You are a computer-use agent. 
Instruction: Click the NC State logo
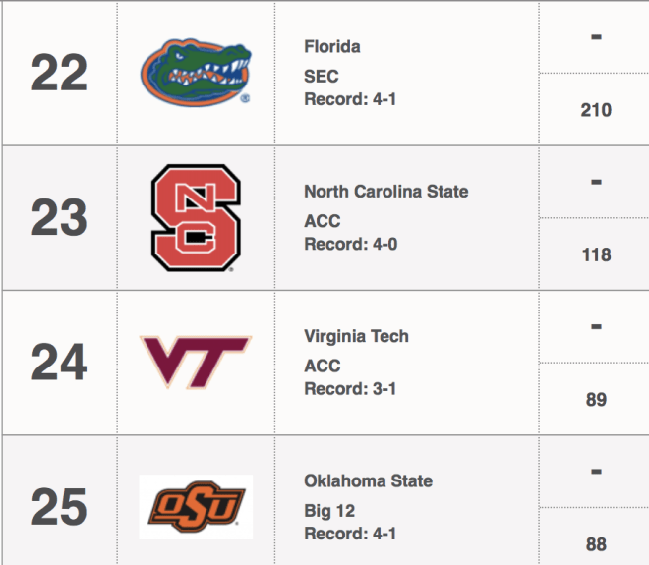coord(196,217)
